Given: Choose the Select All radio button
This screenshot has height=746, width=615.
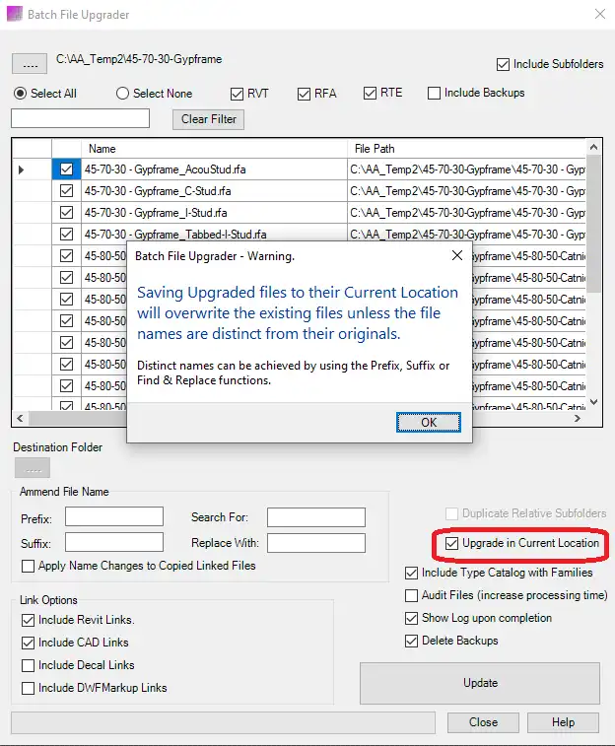Looking at the screenshot, I should point(21,94).
